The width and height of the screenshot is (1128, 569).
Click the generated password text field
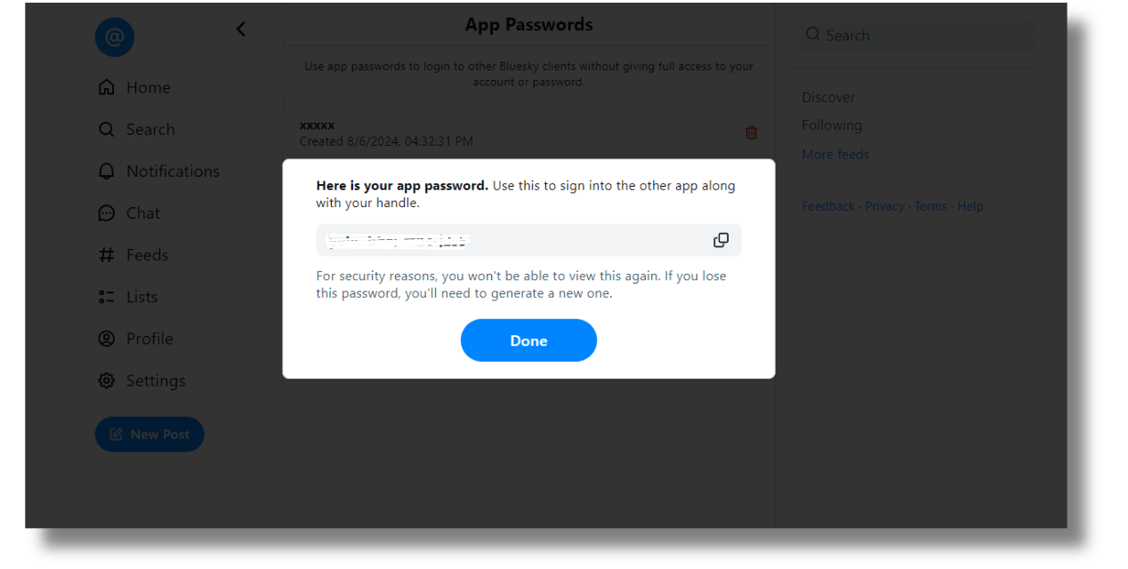tap(507, 240)
